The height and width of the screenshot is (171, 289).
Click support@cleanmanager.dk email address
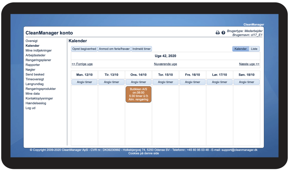[239, 150]
